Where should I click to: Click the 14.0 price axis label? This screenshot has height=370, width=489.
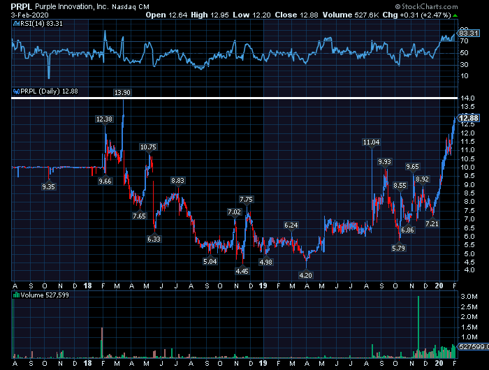point(468,98)
